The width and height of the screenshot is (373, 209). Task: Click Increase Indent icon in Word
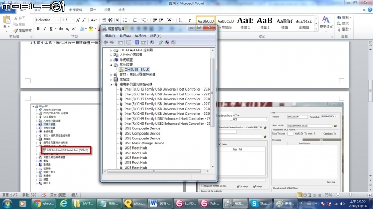tap(161, 20)
